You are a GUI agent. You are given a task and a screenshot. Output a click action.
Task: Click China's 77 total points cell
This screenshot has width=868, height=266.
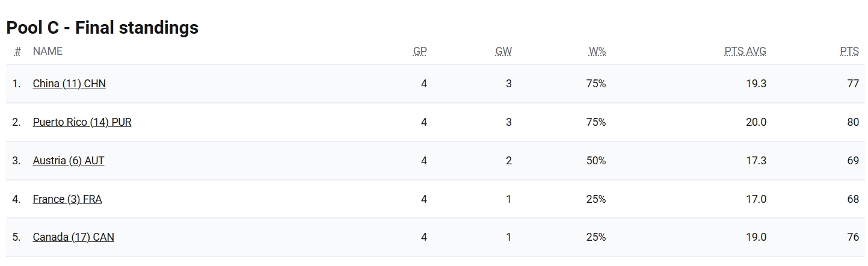pyautogui.click(x=853, y=84)
